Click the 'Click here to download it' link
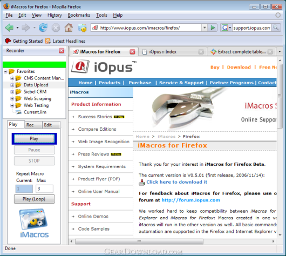The image size is (286, 256). (x=176, y=182)
